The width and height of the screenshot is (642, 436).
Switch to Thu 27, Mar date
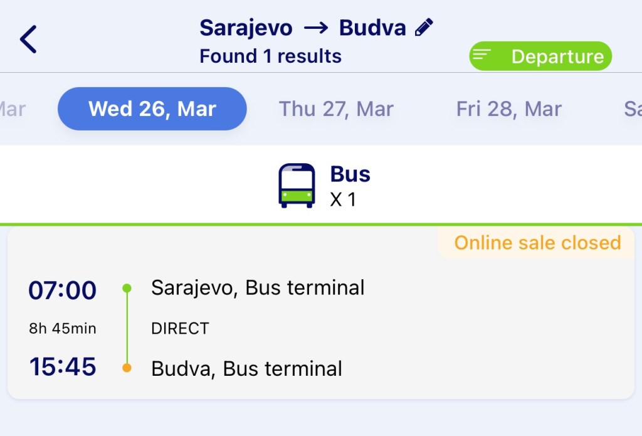click(336, 109)
